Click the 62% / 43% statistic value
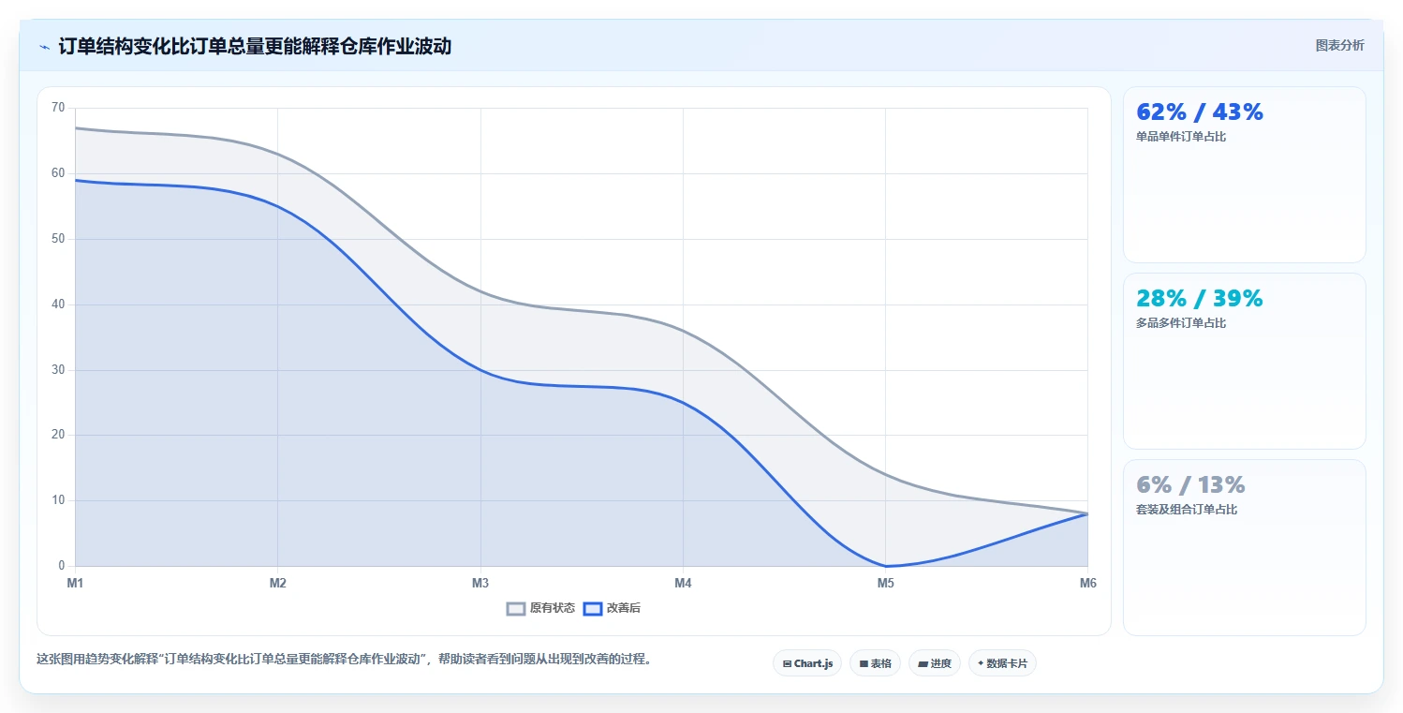 click(x=1200, y=112)
